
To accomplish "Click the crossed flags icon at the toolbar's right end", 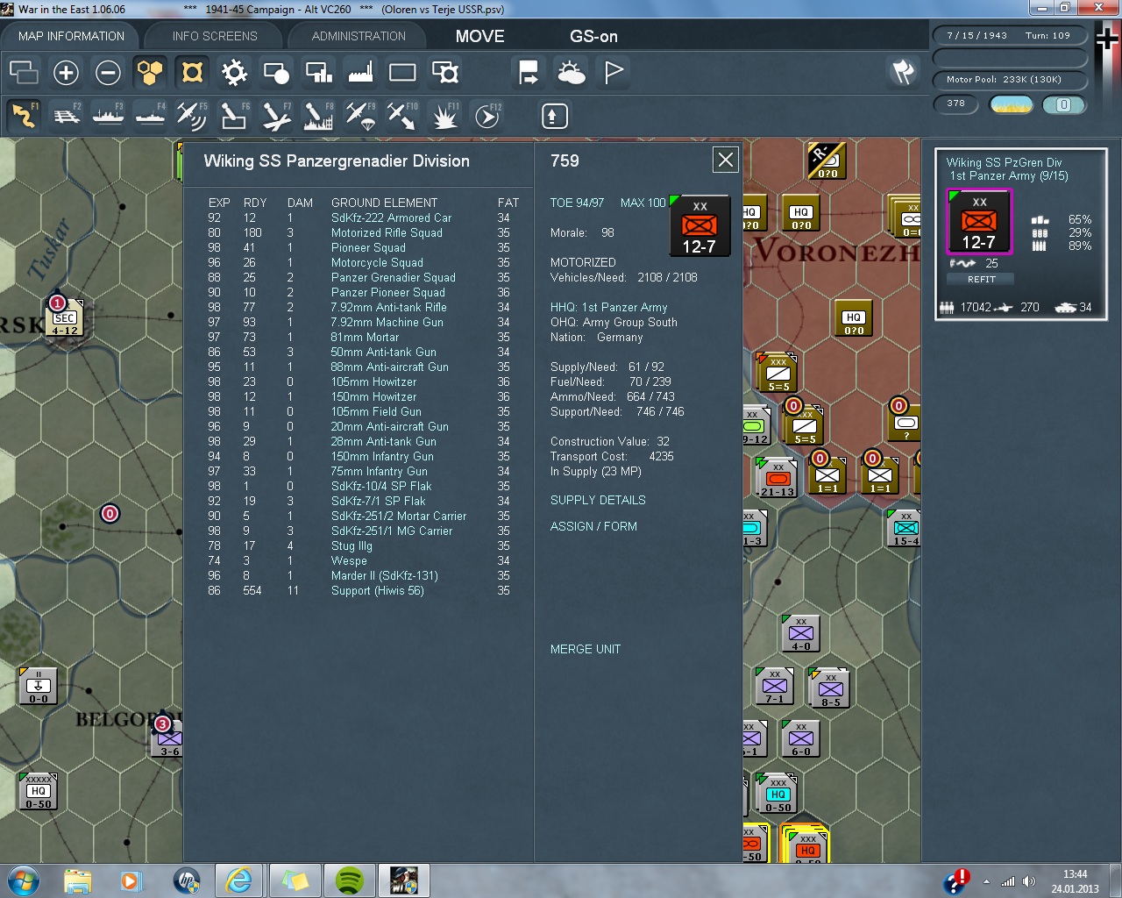I will [x=903, y=72].
